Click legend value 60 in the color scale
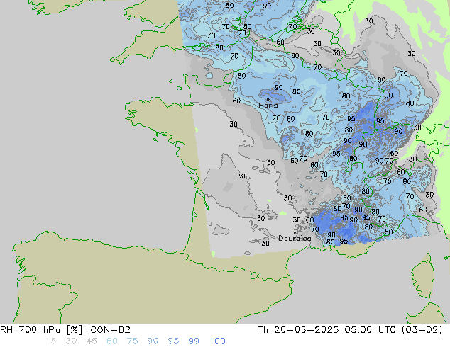 click(112, 341)
